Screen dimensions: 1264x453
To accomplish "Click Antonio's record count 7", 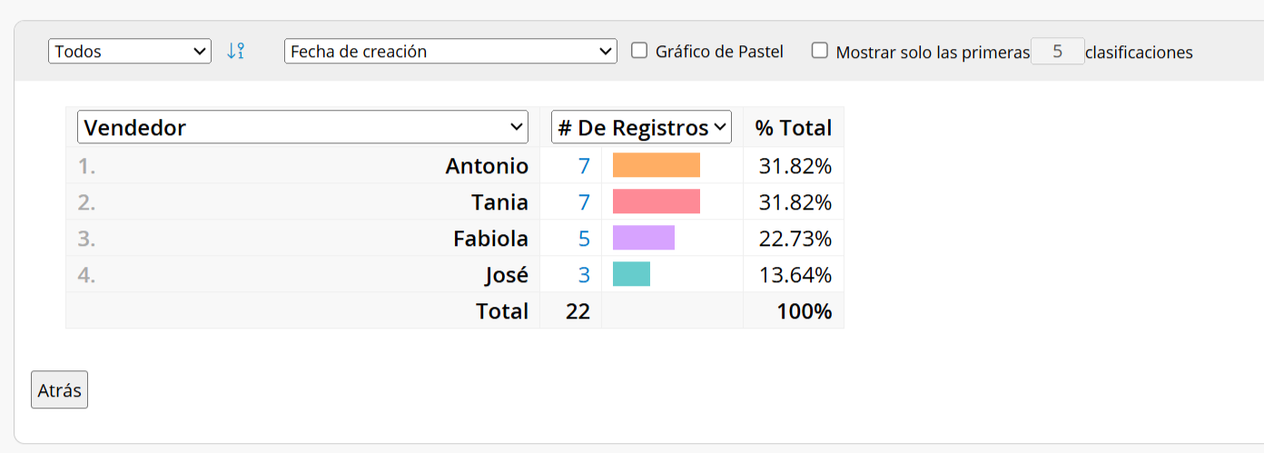I will (x=584, y=166).
